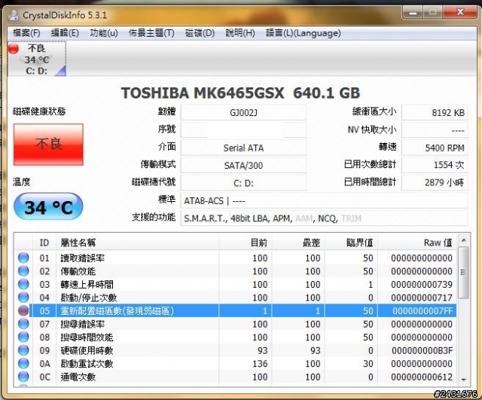
Task: Select the 轉速上昇時間 attribute row
Action: (x=236, y=284)
